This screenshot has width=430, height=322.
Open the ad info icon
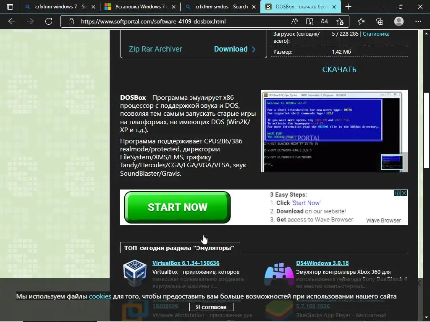(397, 193)
